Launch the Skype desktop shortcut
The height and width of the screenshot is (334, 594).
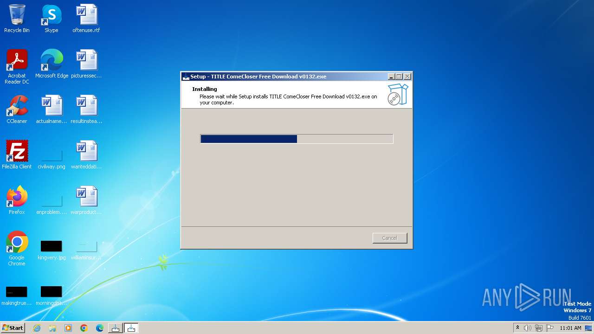(x=52, y=19)
